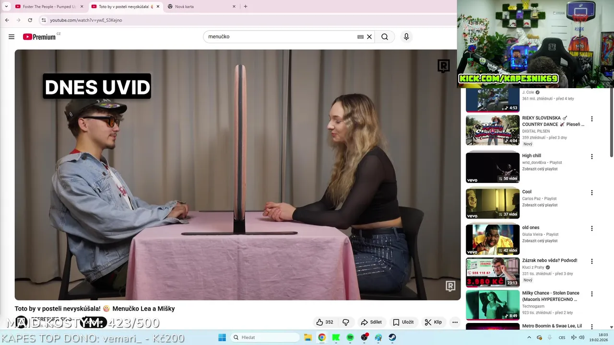Open video title 'Milky Chance - Stolen Dance'

pyautogui.click(x=551, y=296)
